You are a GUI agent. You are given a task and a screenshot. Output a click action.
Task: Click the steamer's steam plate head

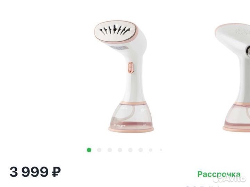tap(115, 31)
